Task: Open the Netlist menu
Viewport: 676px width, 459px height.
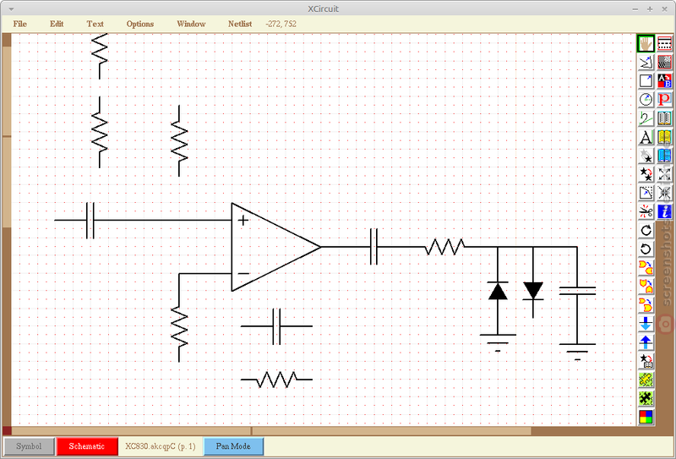Action: (x=240, y=25)
